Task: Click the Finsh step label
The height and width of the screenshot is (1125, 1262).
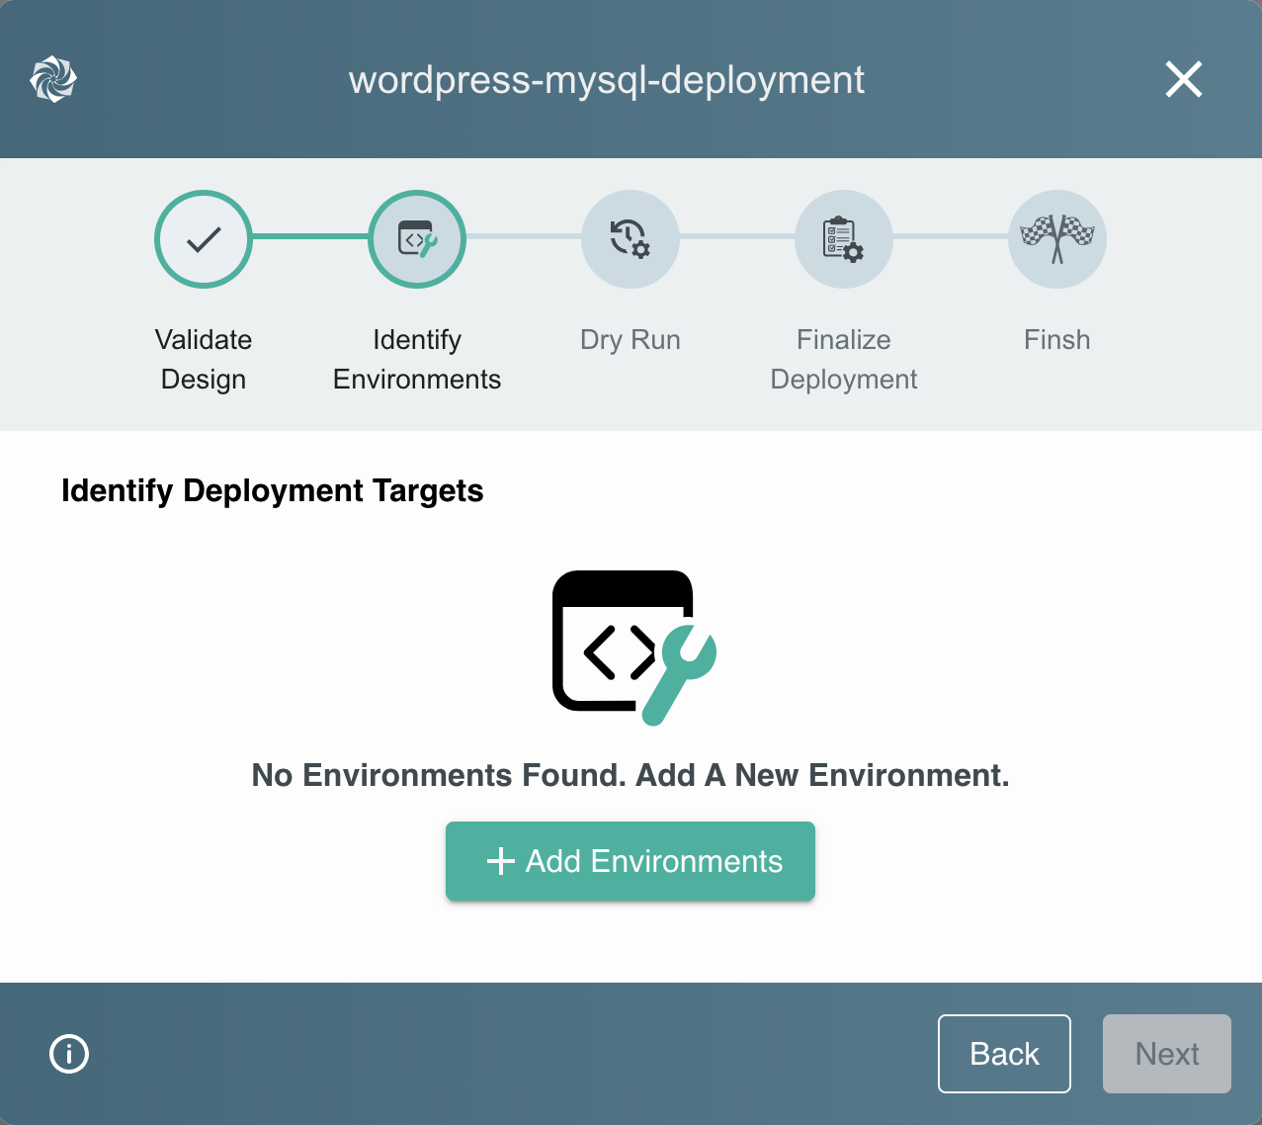Action: coord(1056,339)
